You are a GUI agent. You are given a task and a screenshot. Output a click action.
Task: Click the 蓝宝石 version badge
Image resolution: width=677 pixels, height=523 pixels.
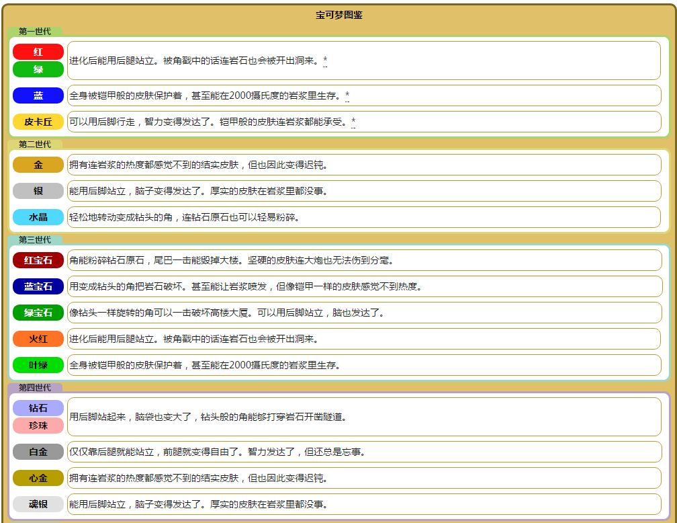(x=38, y=286)
